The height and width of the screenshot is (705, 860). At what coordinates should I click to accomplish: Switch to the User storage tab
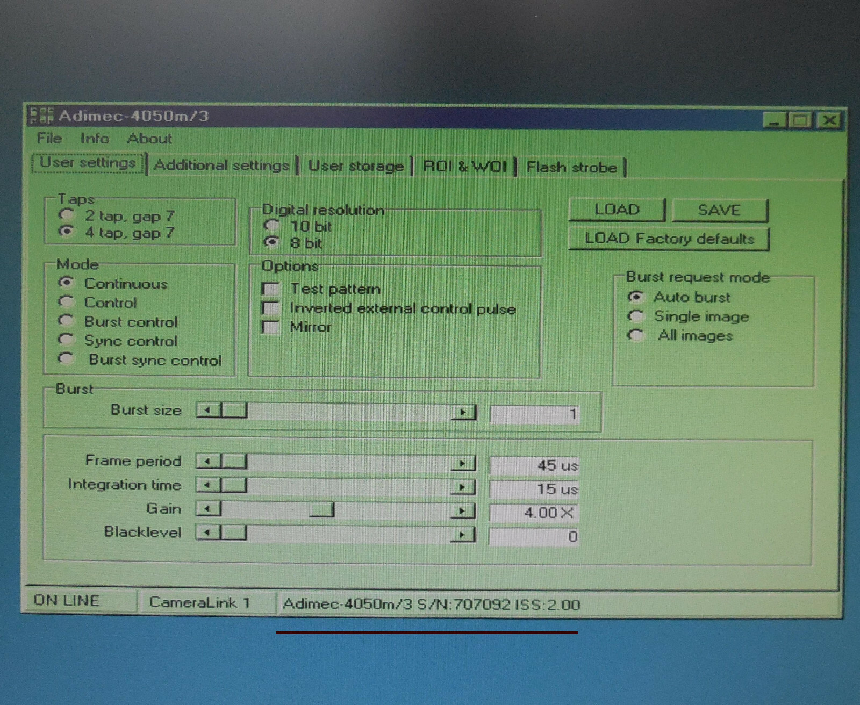[x=355, y=166]
